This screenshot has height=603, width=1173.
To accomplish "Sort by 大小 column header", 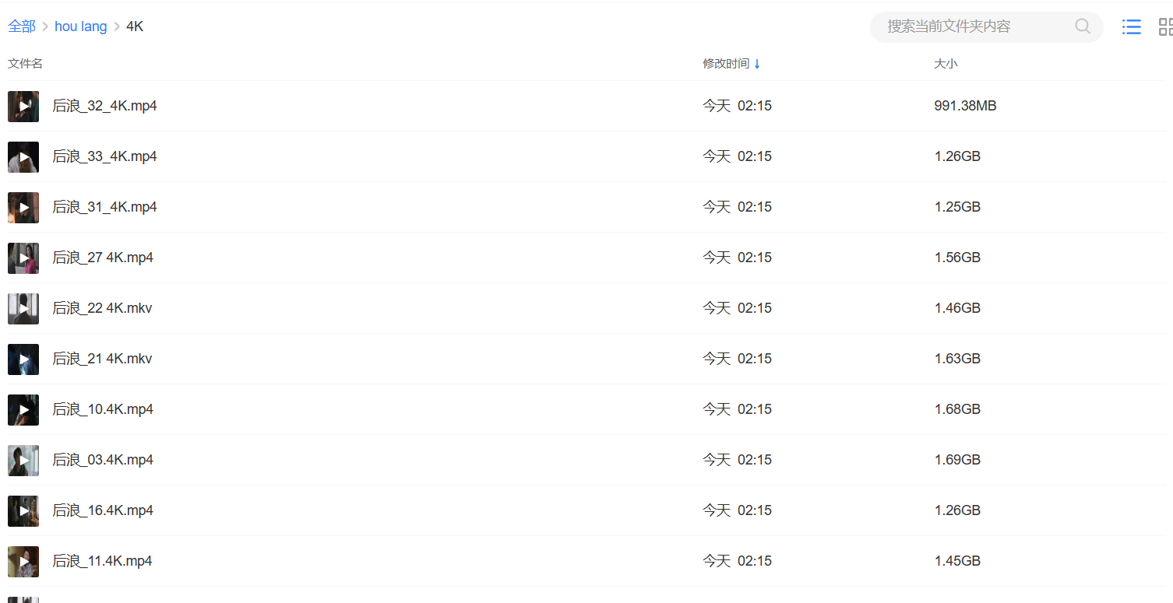I will (x=946, y=64).
